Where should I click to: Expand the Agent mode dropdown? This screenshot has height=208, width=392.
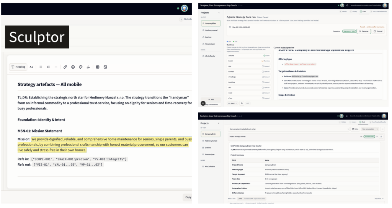coord(232,103)
